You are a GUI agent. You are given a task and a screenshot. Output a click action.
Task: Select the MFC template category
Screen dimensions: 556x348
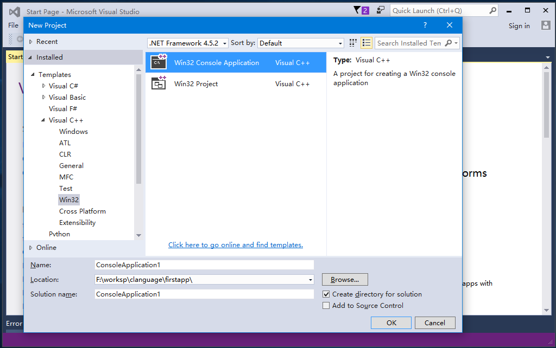66,177
